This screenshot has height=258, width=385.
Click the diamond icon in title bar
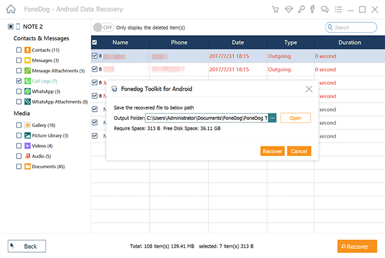pos(289,10)
